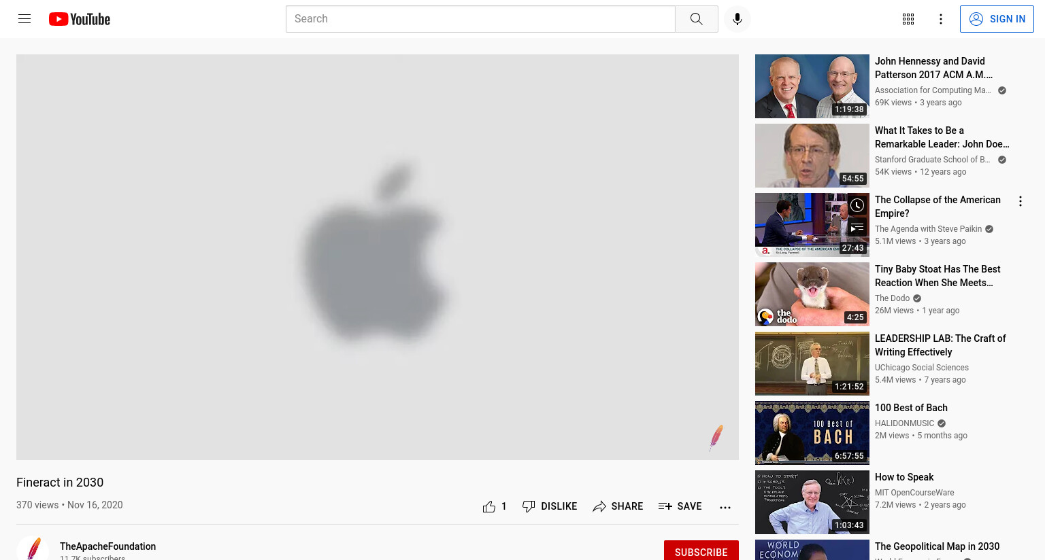This screenshot has width=1045, height=560.
Task: Click in the Search input field
Action: (x=480, y=19)
